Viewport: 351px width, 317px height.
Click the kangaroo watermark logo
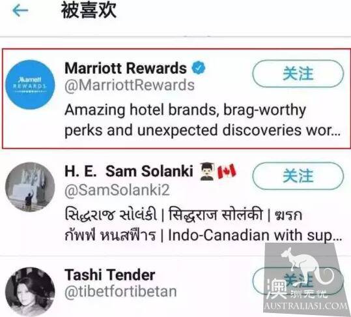pos(305,278)
